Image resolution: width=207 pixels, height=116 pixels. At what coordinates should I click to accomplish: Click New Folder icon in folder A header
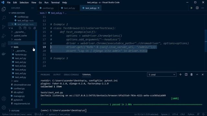pyautogui.click(x=25, y=28)
